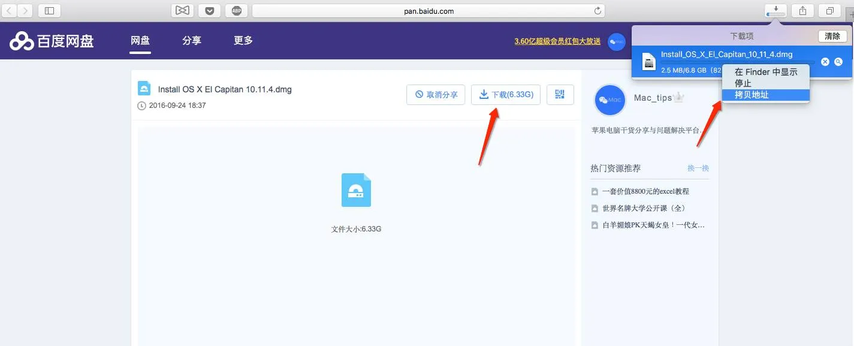The width and height of the screenshot is (854, 346).
Task: Click the 2016-09-24 18:37 timestamp
Action: [x=177, y=106]
